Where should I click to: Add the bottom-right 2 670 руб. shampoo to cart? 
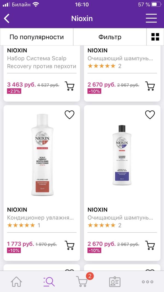[150, 245]
